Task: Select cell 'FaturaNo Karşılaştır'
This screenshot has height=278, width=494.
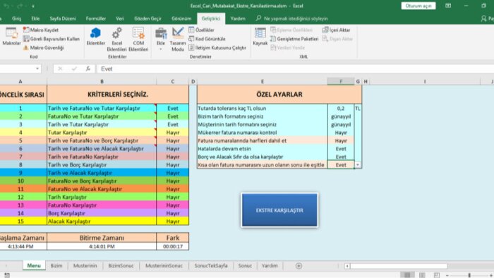Action: (x=102, y=205)
